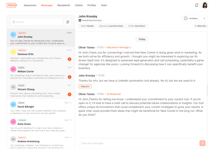The height and width of the screenshot is (151, 213).
Task: Click unread badge on William Carter conversation
Action: coord(70,77)
